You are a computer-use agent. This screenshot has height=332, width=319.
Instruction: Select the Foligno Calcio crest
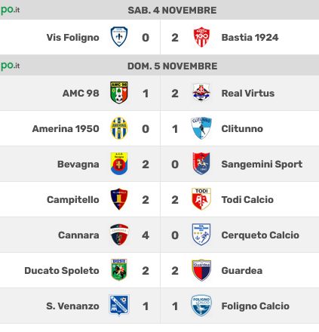tap(201, 306)
